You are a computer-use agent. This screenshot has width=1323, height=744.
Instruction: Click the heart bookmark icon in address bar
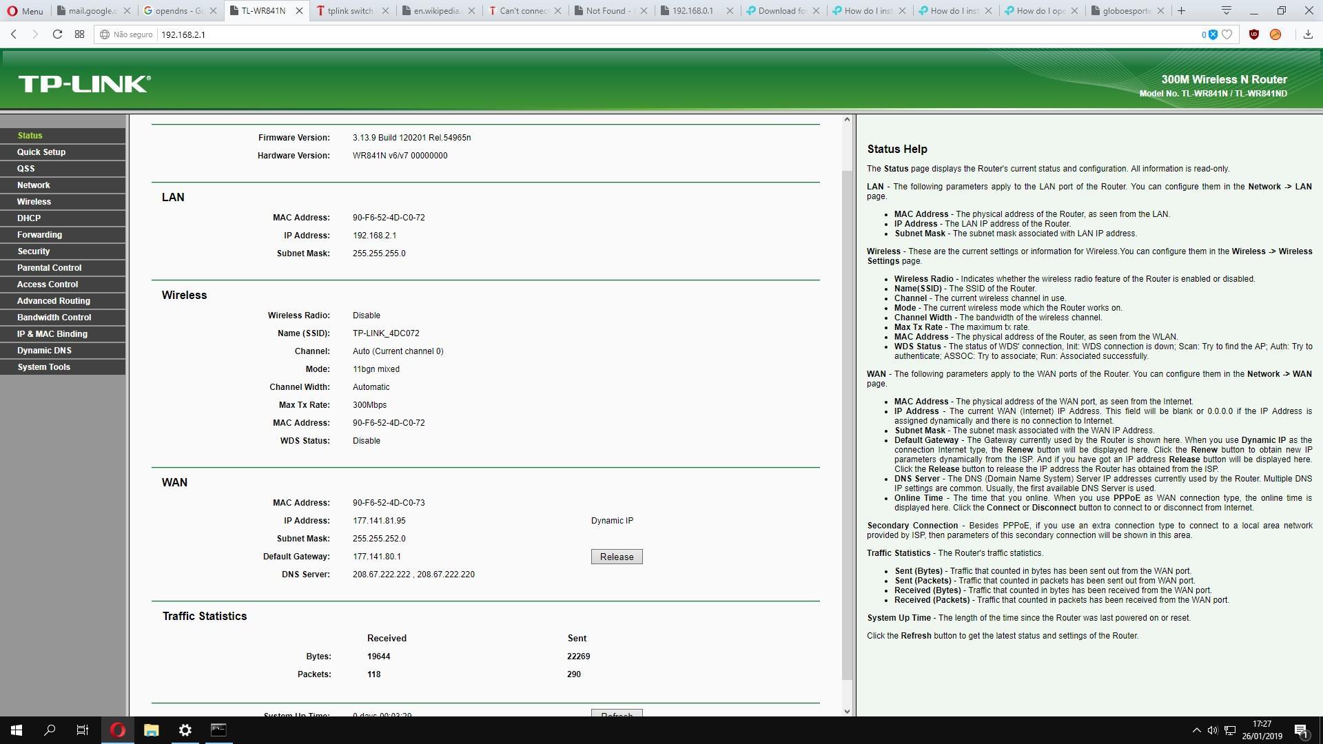point(1227,34)
